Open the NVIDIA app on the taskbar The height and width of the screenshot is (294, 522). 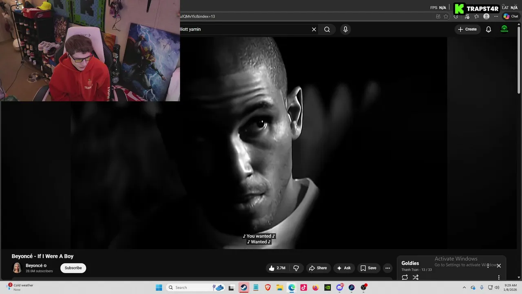327,287
